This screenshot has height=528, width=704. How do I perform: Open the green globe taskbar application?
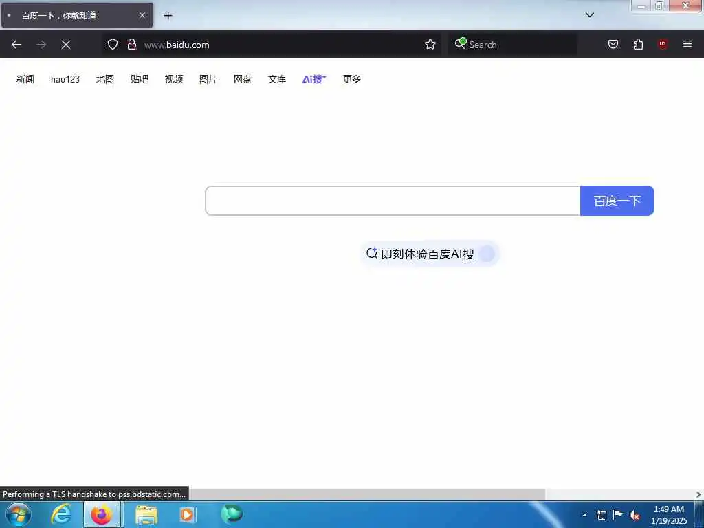(x=232, y=514)
